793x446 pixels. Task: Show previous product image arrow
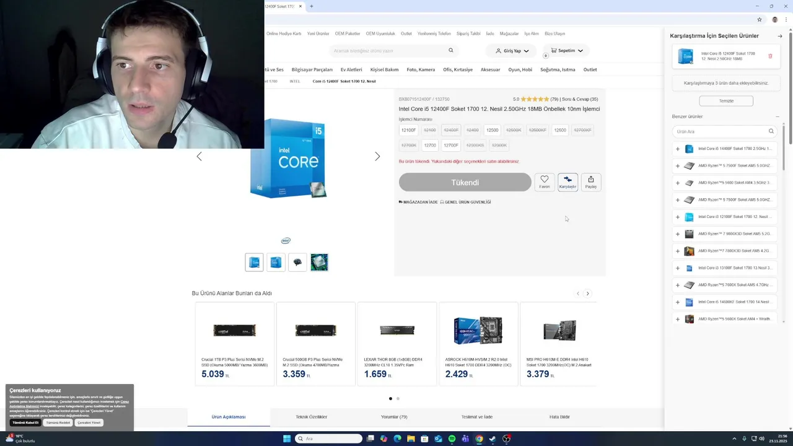[x=199, y=156]
